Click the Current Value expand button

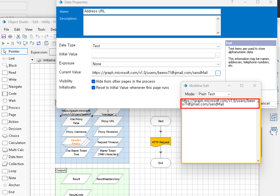[218, 73]
